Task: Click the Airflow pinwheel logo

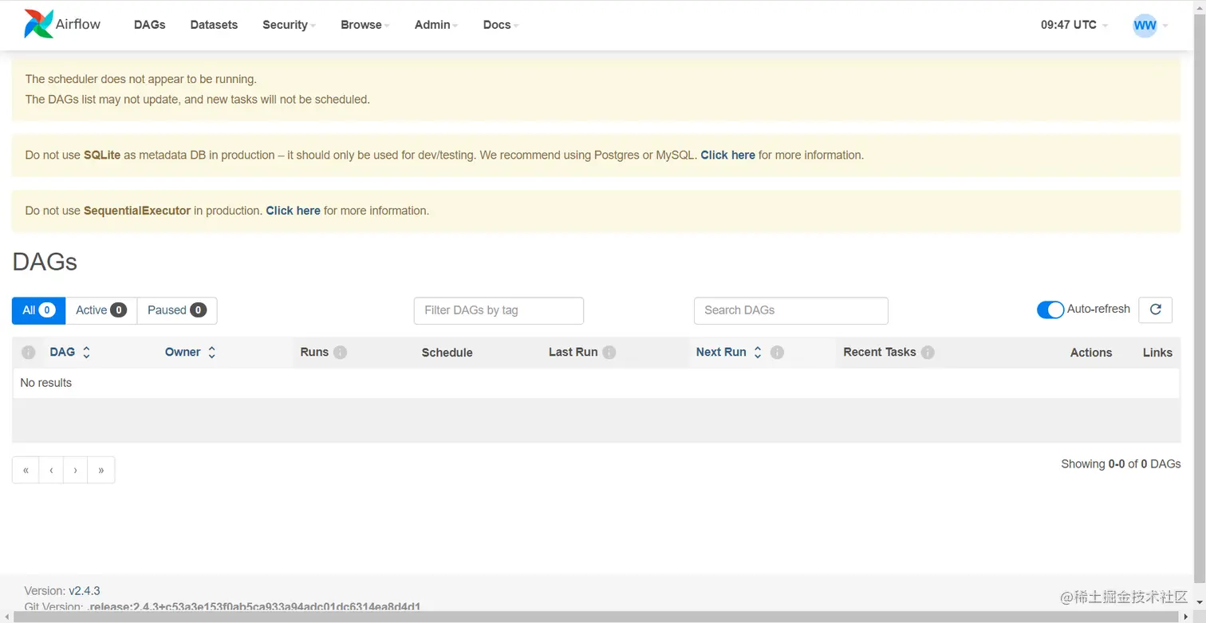Action: pyautogui.click(x=38, y=24)
